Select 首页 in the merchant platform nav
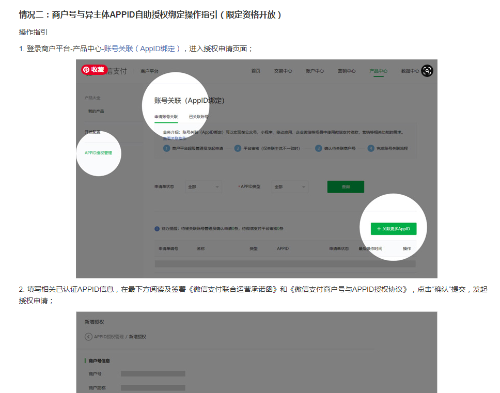 pos(256,71)
